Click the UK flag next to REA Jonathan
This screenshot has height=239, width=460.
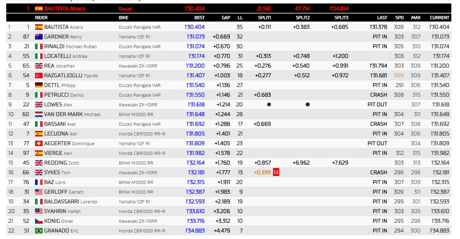click(39, 66)
